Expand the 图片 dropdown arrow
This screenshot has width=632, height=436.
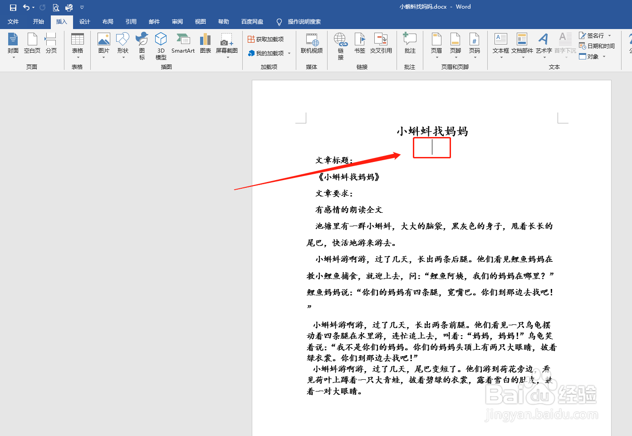(104, 58)
